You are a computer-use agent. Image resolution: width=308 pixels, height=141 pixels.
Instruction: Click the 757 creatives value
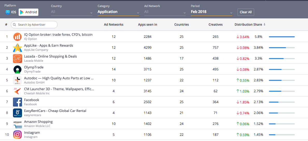(216, 48)
